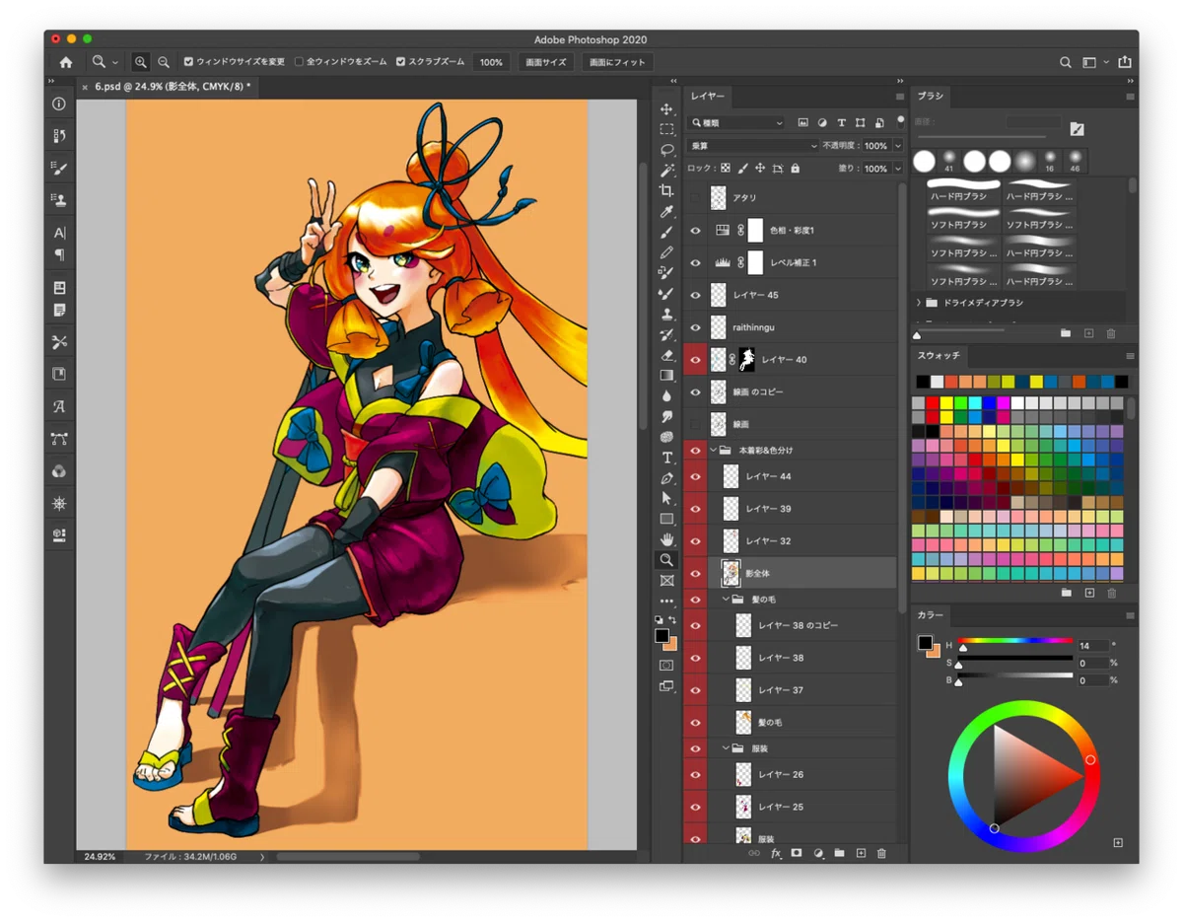Click the zoom in magnifier in options bar

[141, 62]
